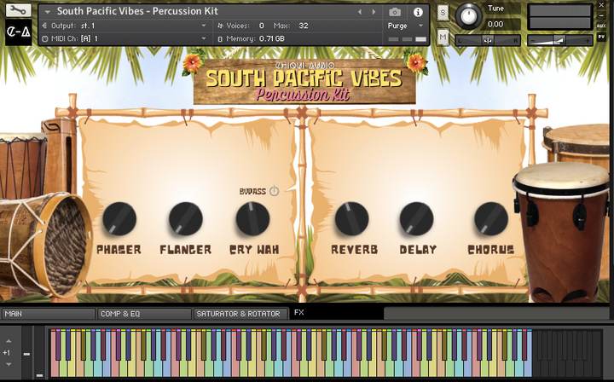
Task: Click the Memory 0.71 GB readout
Action: pos(272,38)
